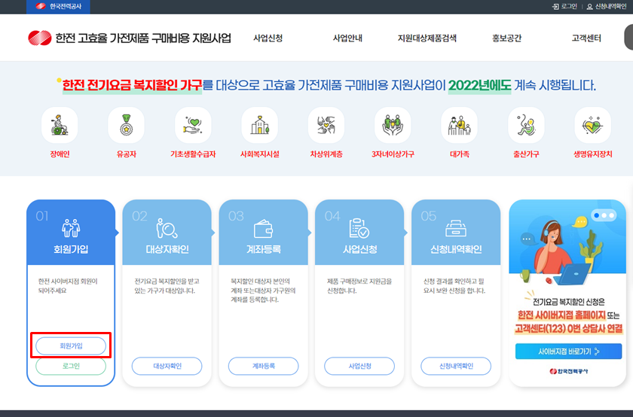Viewport: 633px width, 417px height.
Task: Click the 회원가입 step 01 header
Action: [71, 233]
